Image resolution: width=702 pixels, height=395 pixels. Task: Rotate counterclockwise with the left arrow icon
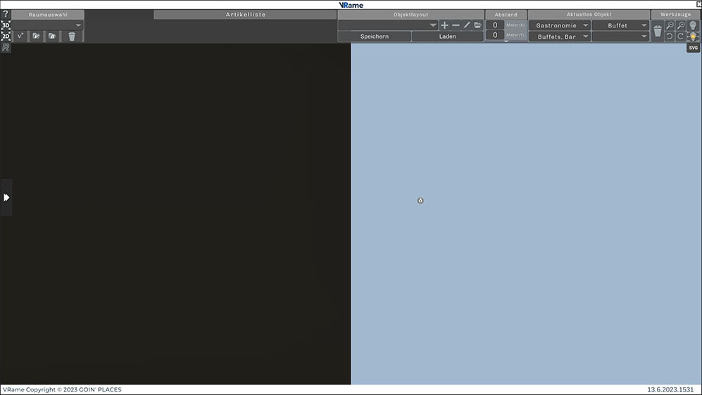[x=670, y=36]
